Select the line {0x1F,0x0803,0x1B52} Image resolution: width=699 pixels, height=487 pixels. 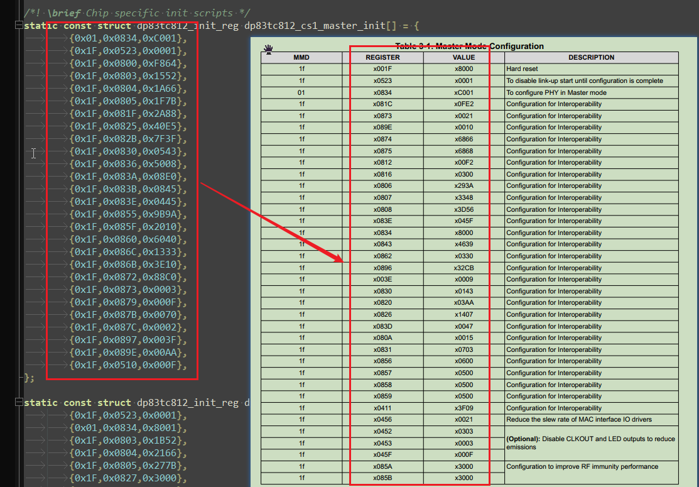coord(128,440)
